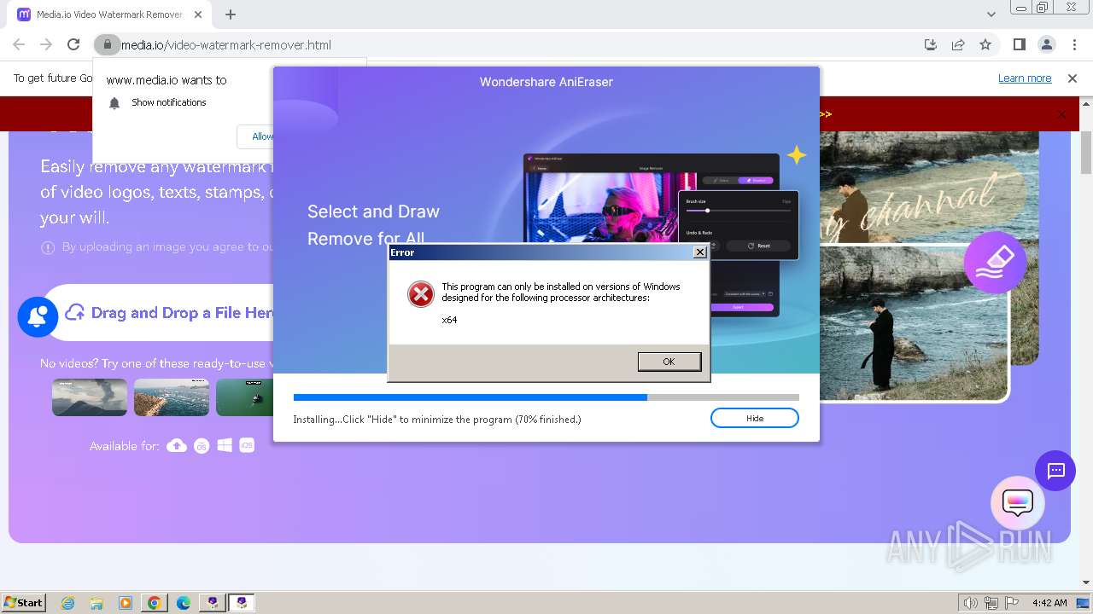
Task: Open the Chrome profile menu
Action: pos(1047,44)
